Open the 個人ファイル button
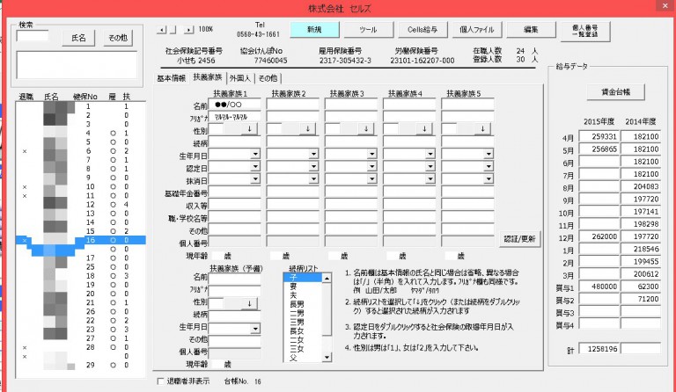This screenshot has height=392, width=676. [x=476, y=29]
